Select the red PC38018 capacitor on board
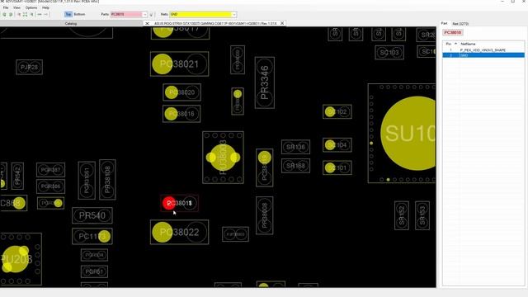Viewport: 528px width, 297px height. point(179,203)
